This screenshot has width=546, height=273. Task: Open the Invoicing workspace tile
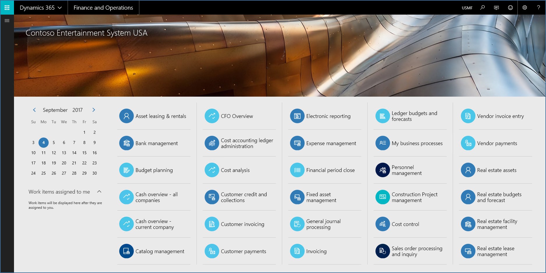click(325, 251)
